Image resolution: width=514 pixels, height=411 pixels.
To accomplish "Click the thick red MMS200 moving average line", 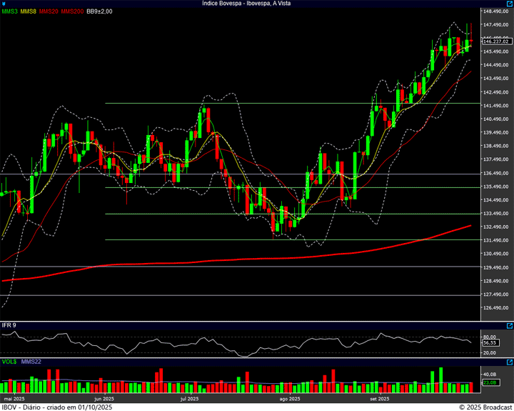I will [x=286, y=258].
